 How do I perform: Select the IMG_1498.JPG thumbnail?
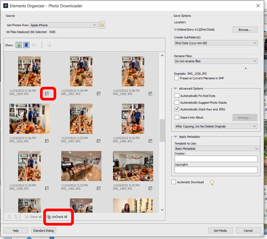(30, 166)
